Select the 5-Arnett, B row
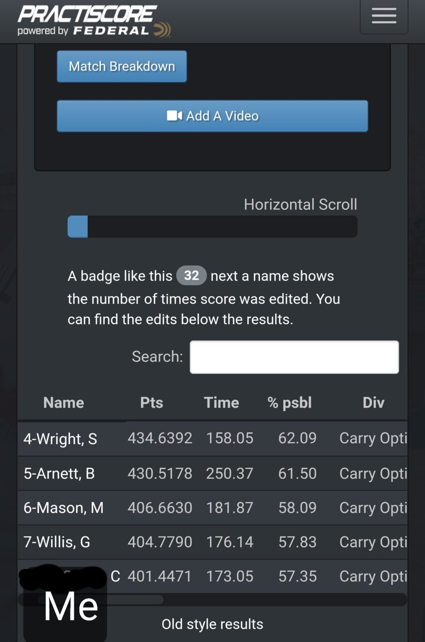Screen dimensions: 425x642 click(x=212, y=473)
